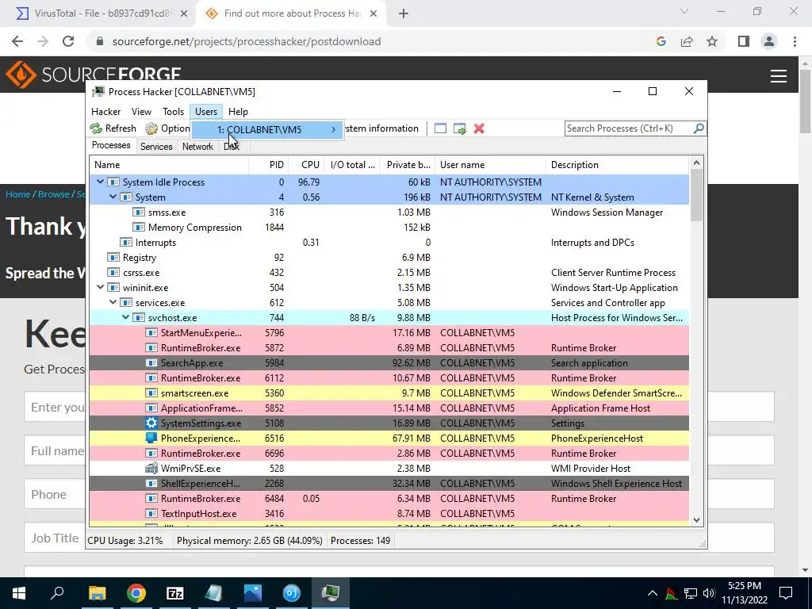Open Chrome's three-dot menu
Viewport: 812px width, 609px height.
795,41
